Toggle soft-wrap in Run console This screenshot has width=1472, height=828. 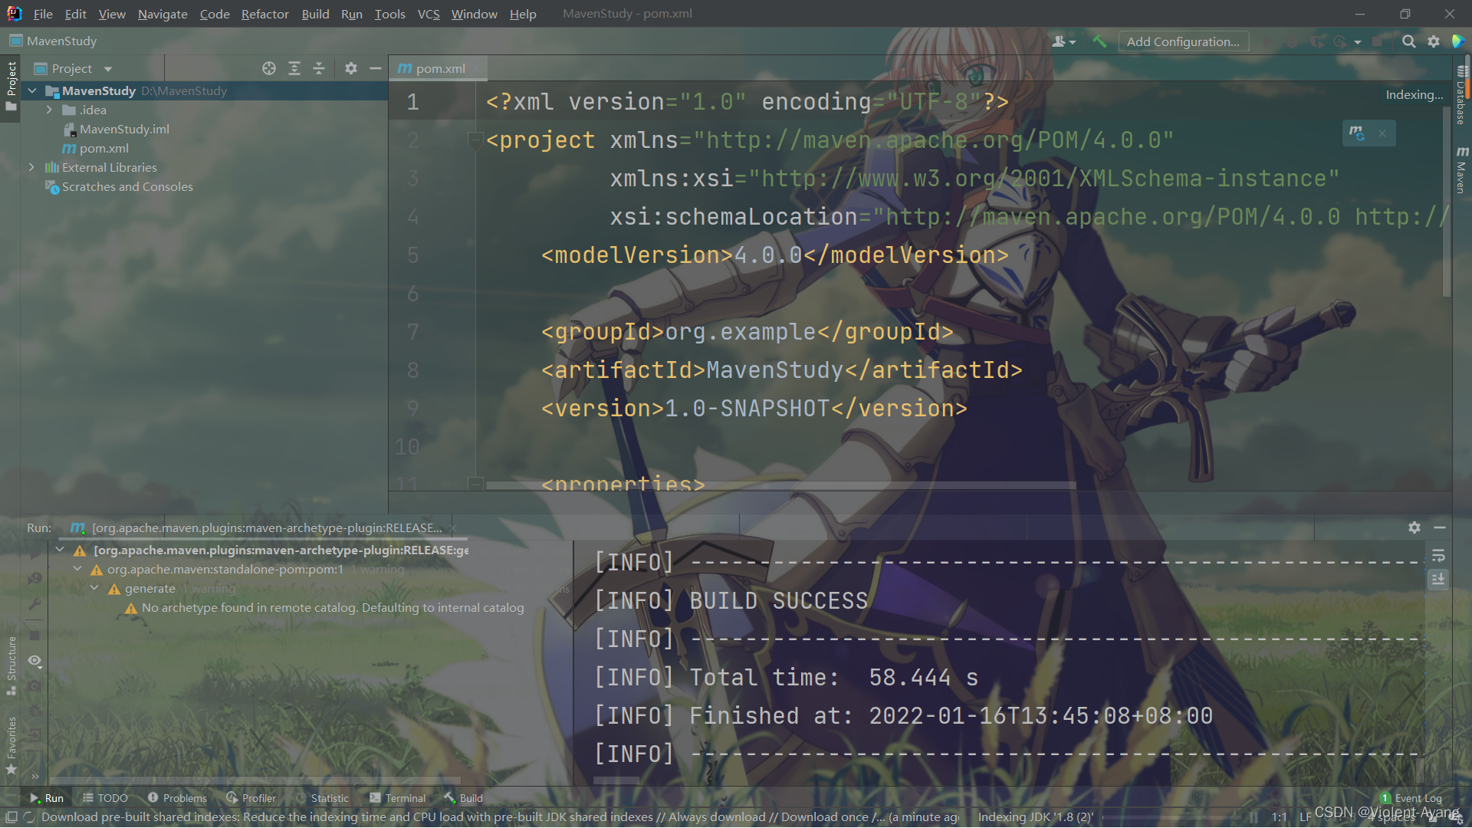[x=1438, y=555]
